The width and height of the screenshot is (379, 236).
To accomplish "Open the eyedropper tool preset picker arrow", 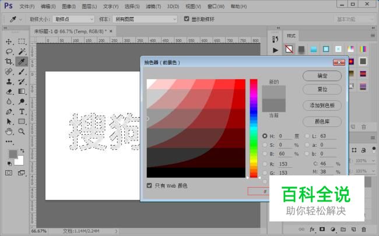I will (x=20, y=20).
